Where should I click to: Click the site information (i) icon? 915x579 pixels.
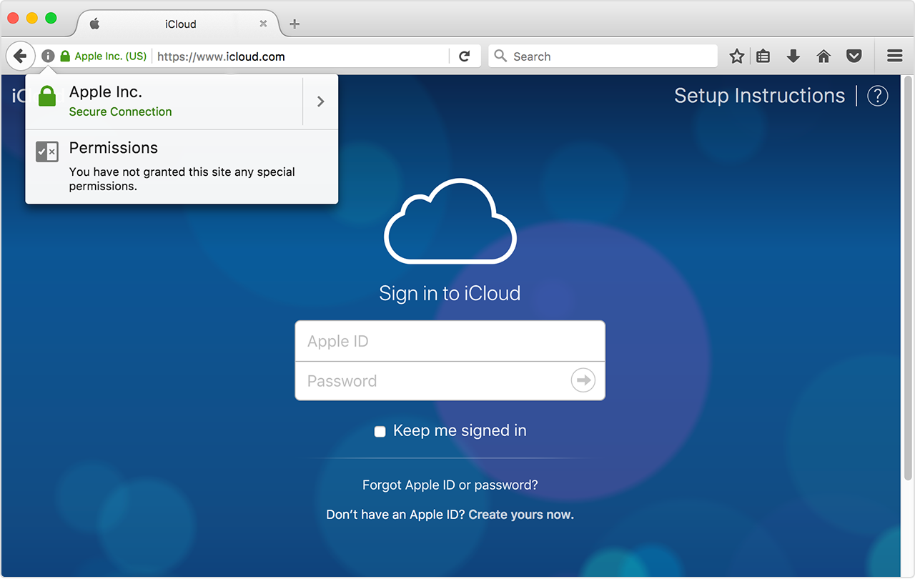click(48, 56)
